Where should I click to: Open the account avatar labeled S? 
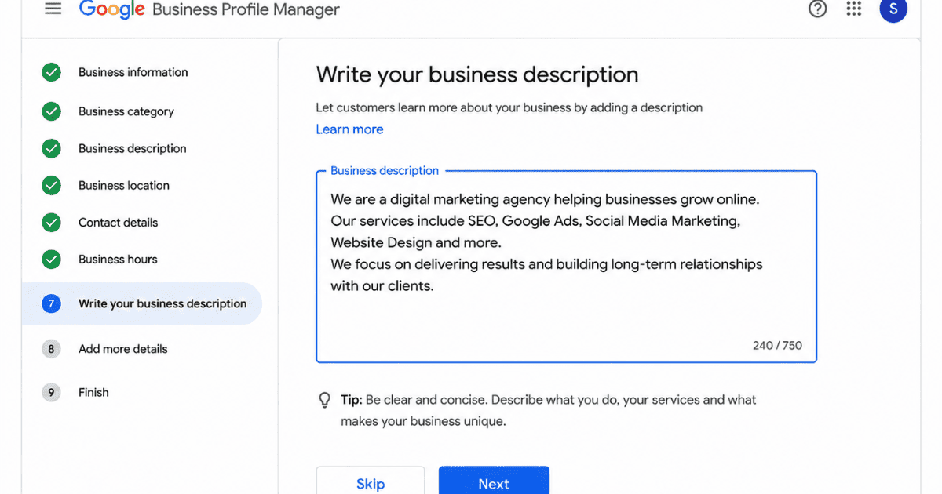point(893,9)
